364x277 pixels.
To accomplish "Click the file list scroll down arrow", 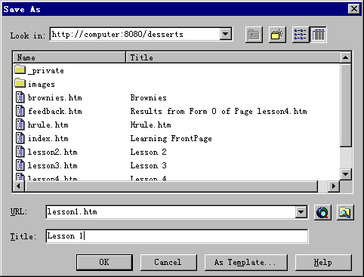I will [346, 174].
